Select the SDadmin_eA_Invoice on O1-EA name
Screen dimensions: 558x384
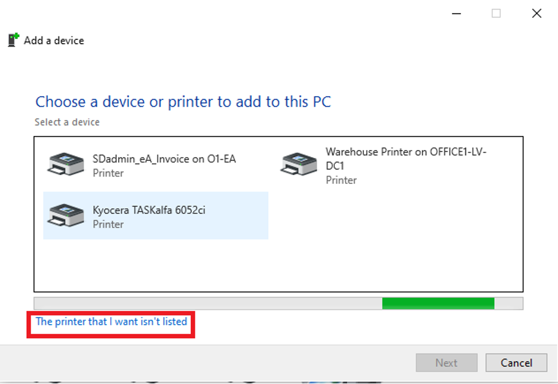tap(164, 158)
